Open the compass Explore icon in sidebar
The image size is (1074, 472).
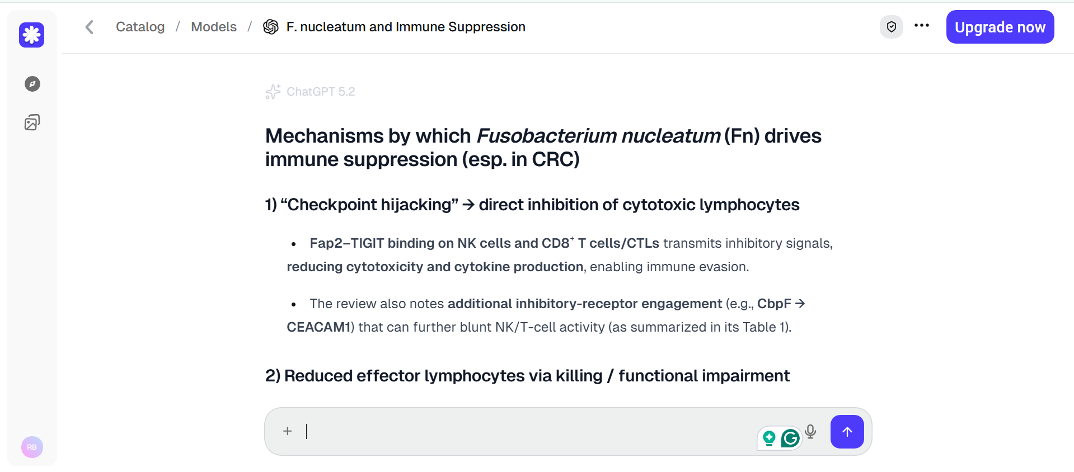[x=32, y=84]
